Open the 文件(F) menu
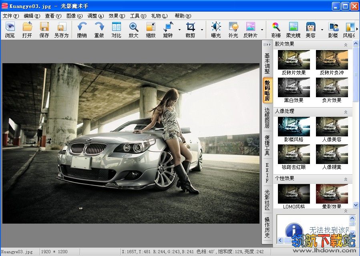This screenshot has height=256, width=360. (x=11, y=16)
